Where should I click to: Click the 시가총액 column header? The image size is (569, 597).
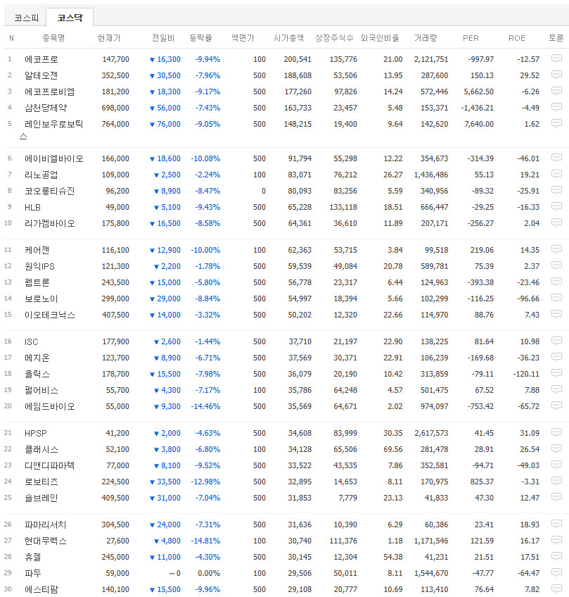tap(288, 38)
